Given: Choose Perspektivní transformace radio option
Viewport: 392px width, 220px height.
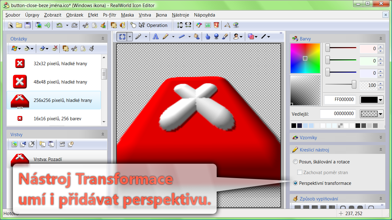Looking at the screenshot, I should point(295,183).
